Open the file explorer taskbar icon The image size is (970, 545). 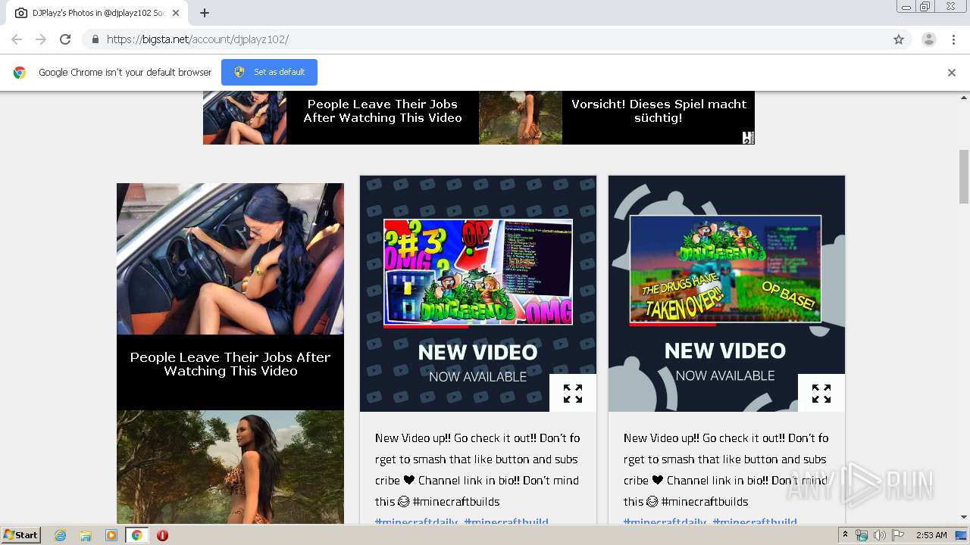[x=86, y=535]
